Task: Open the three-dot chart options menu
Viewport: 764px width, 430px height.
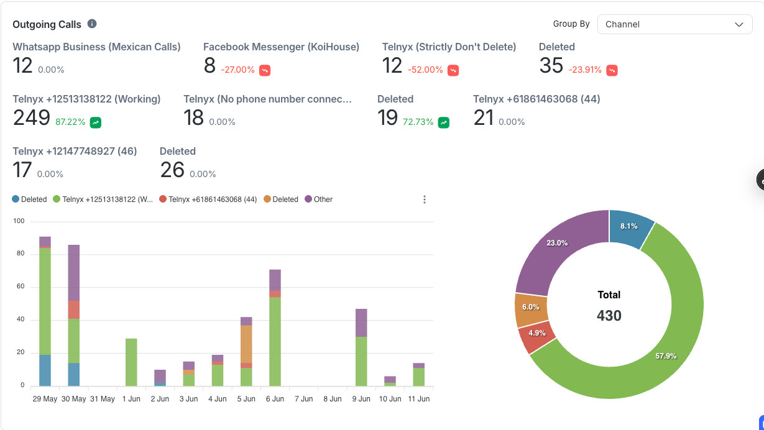Action: [425, 199]
